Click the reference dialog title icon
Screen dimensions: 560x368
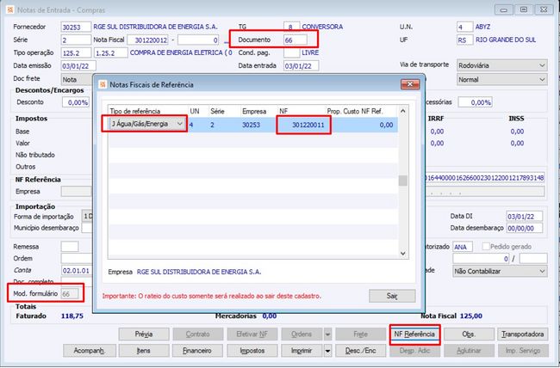103,84
